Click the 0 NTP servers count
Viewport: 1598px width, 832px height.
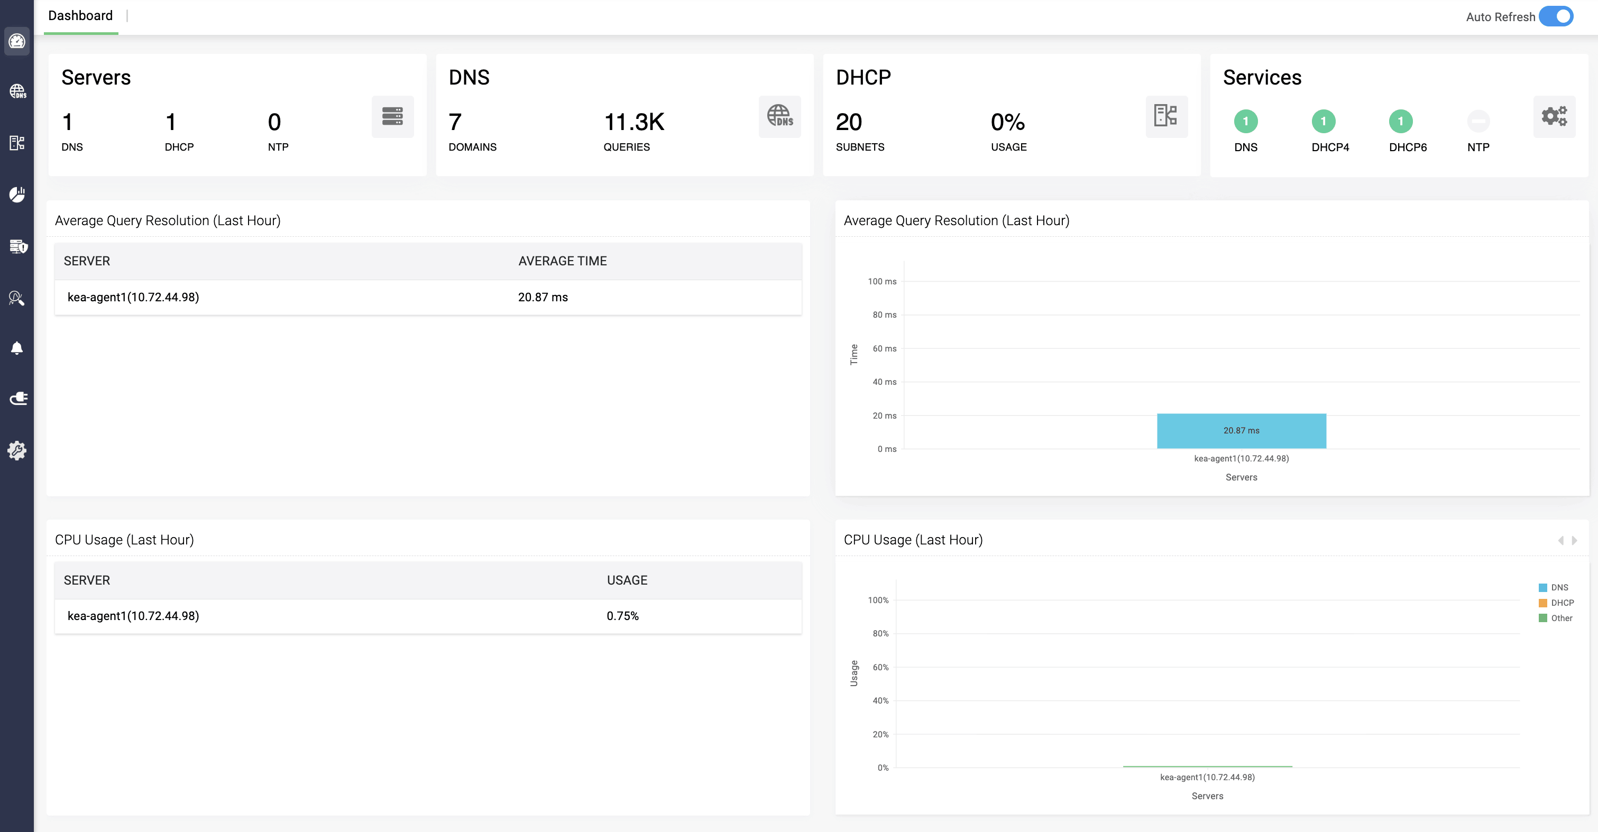pos(274,122)
